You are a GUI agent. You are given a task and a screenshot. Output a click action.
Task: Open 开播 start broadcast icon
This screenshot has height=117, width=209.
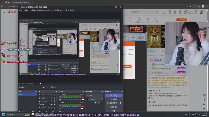tap(180, 12)
